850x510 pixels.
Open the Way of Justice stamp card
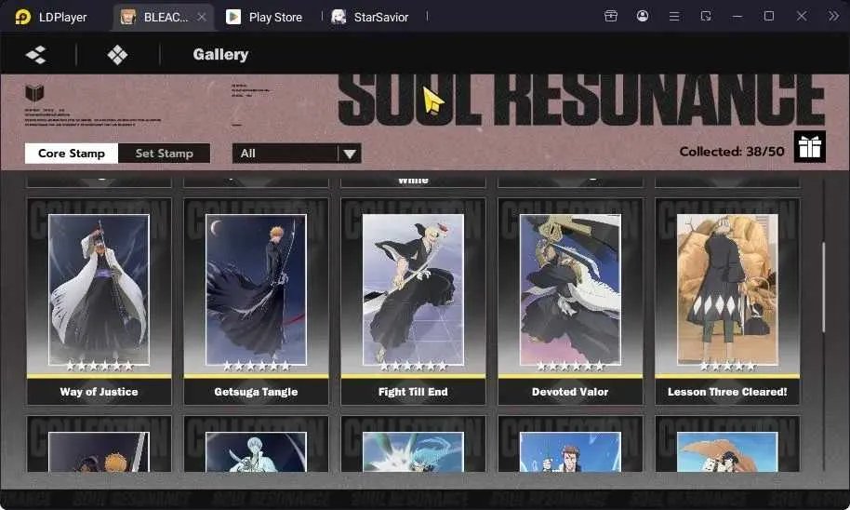100,302
